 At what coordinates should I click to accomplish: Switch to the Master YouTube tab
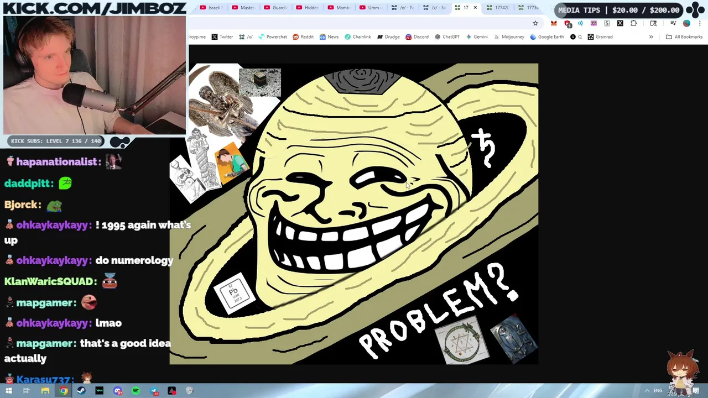(x=243, y=8)
